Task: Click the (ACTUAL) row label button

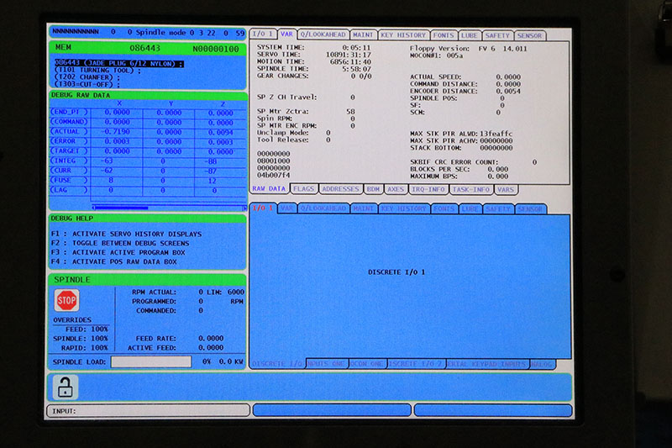Action: tap(70, 132)
